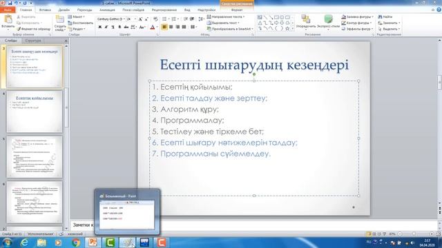Switch to Переходы ribbon tab

[x=84, y=10]
